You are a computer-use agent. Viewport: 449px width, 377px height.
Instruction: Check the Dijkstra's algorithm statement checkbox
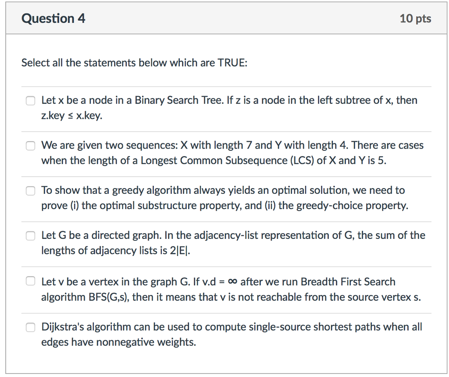click(30, 327)
